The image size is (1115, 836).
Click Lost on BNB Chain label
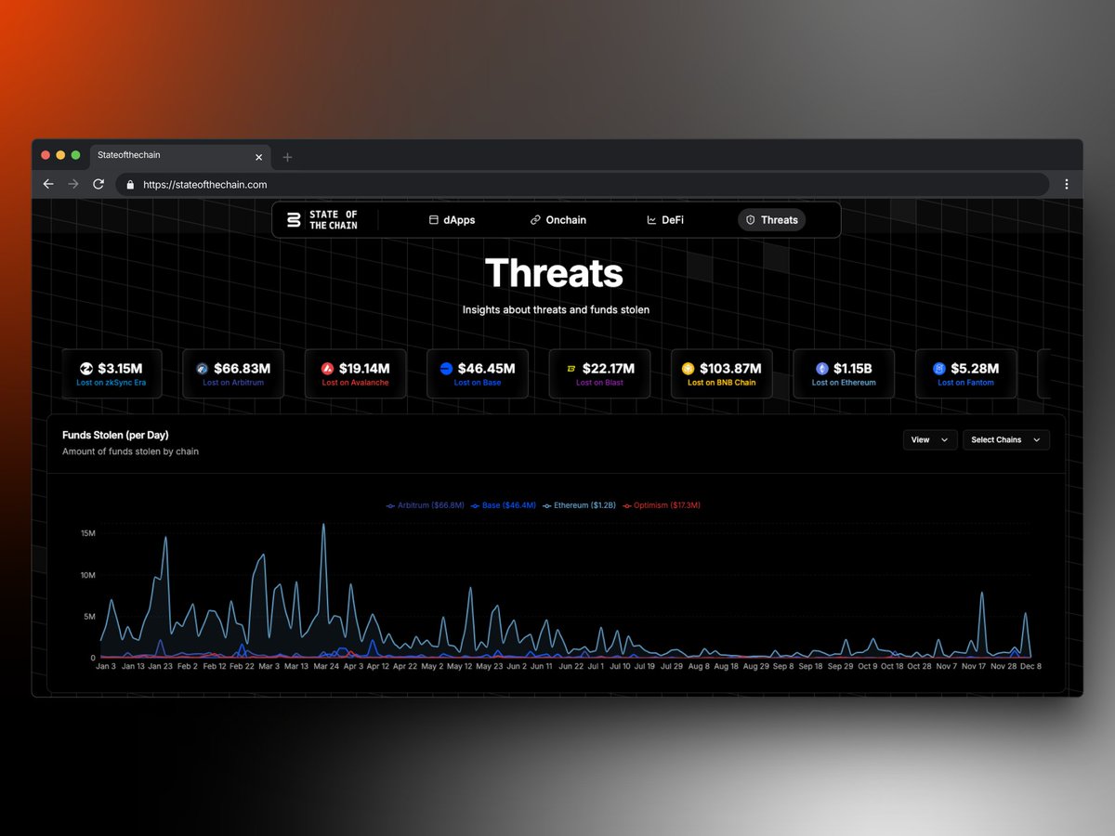coord(722,383)
